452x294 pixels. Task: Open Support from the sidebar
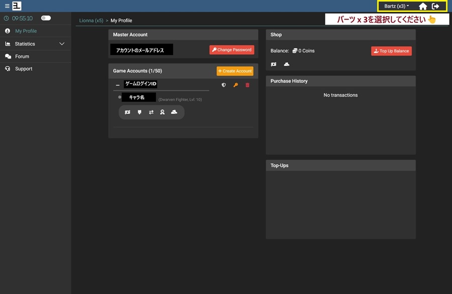click(24, 69)
